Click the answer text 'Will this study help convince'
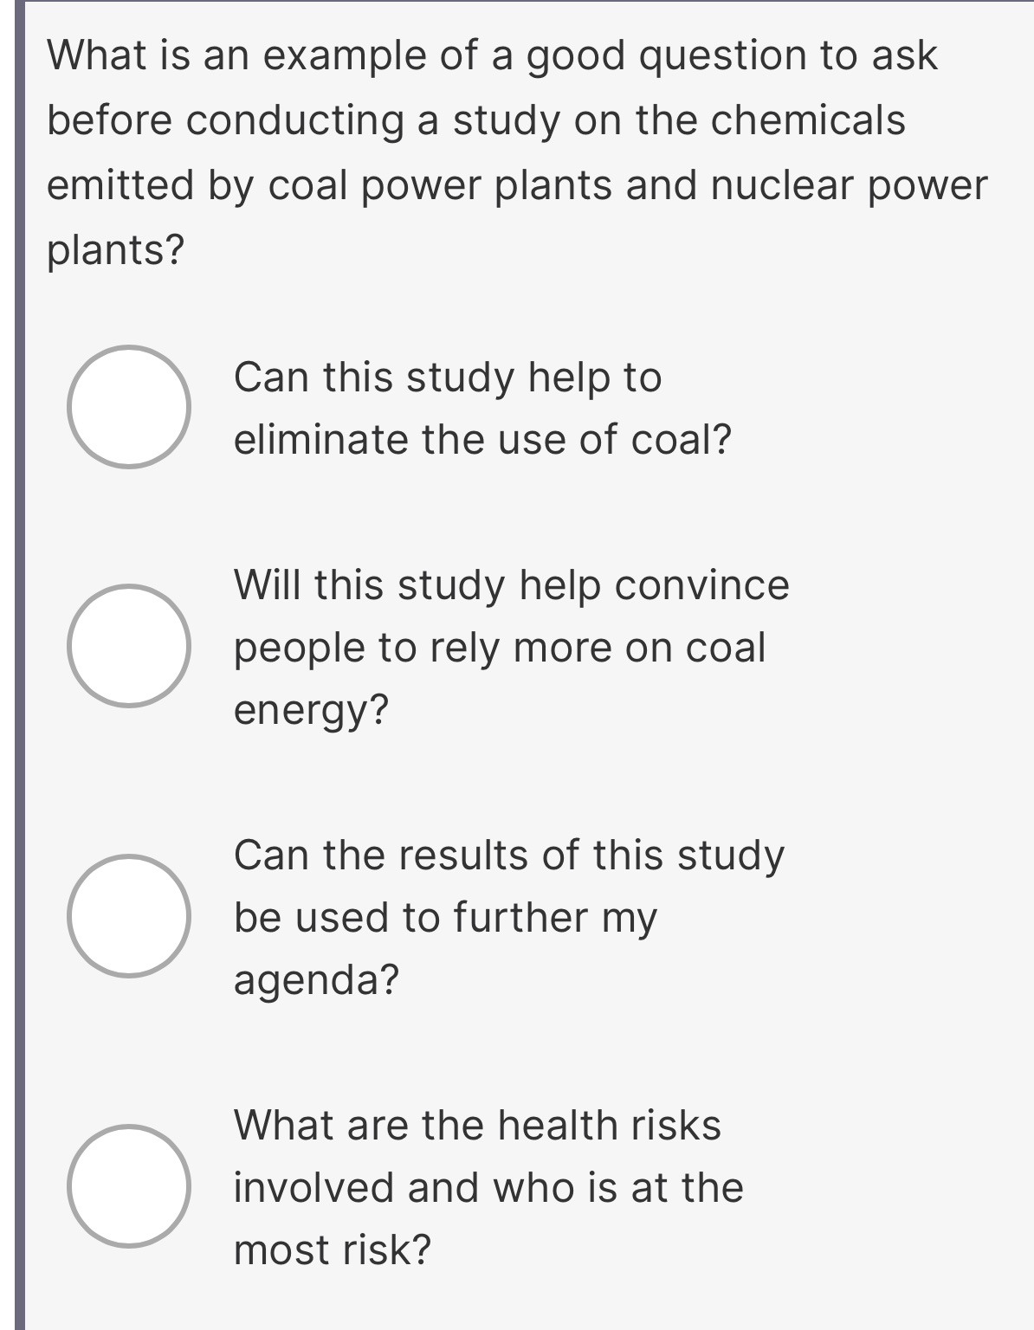 pyautogui.click(x=511, y=584)
